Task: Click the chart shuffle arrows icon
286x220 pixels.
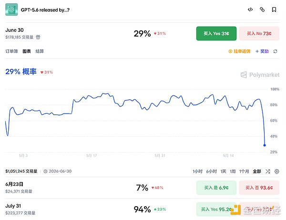Action: [268, 171]
